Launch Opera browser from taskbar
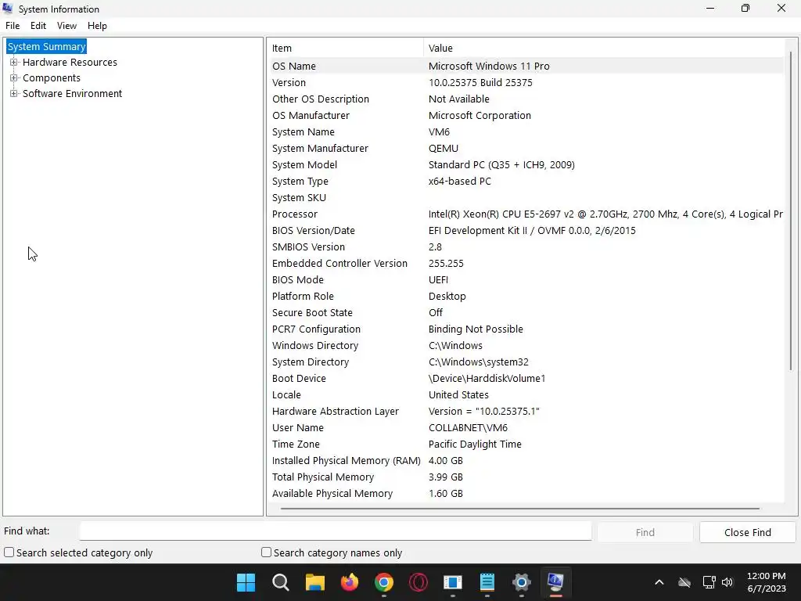The width and height of the screenshot is (801, 601). [x=418, y=582]
